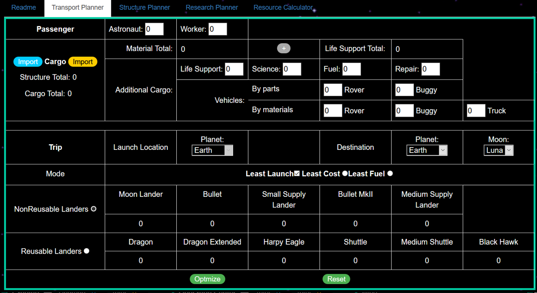
Task: Uncheck the Least Launch checkbox
Action: point(297,173)
